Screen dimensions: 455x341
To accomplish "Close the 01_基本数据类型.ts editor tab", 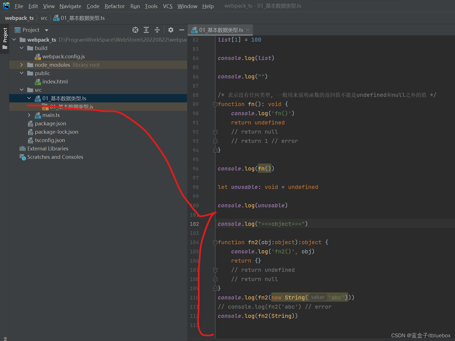I will point(248,30).
